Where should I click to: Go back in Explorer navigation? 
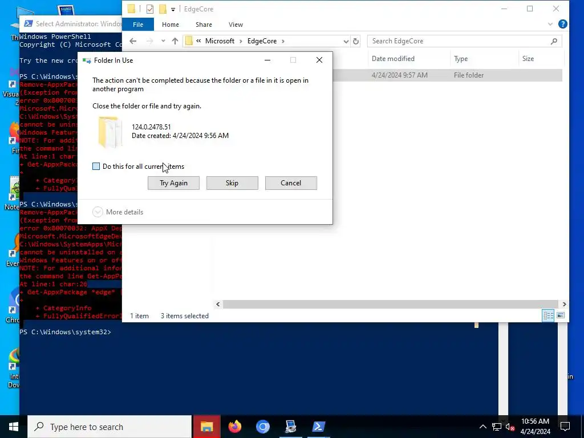(133, 41)
